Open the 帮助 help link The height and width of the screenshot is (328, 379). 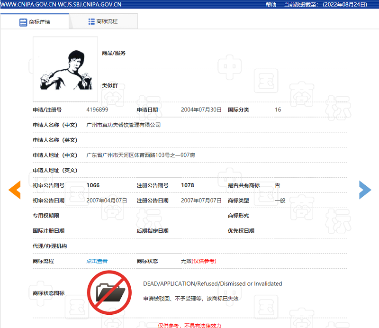271,4
